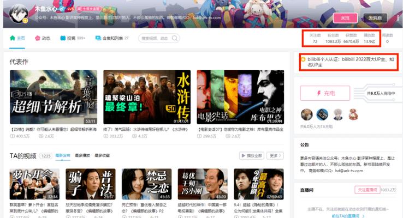
Task: Click the search magnifier icon
Action: (175, 38)
